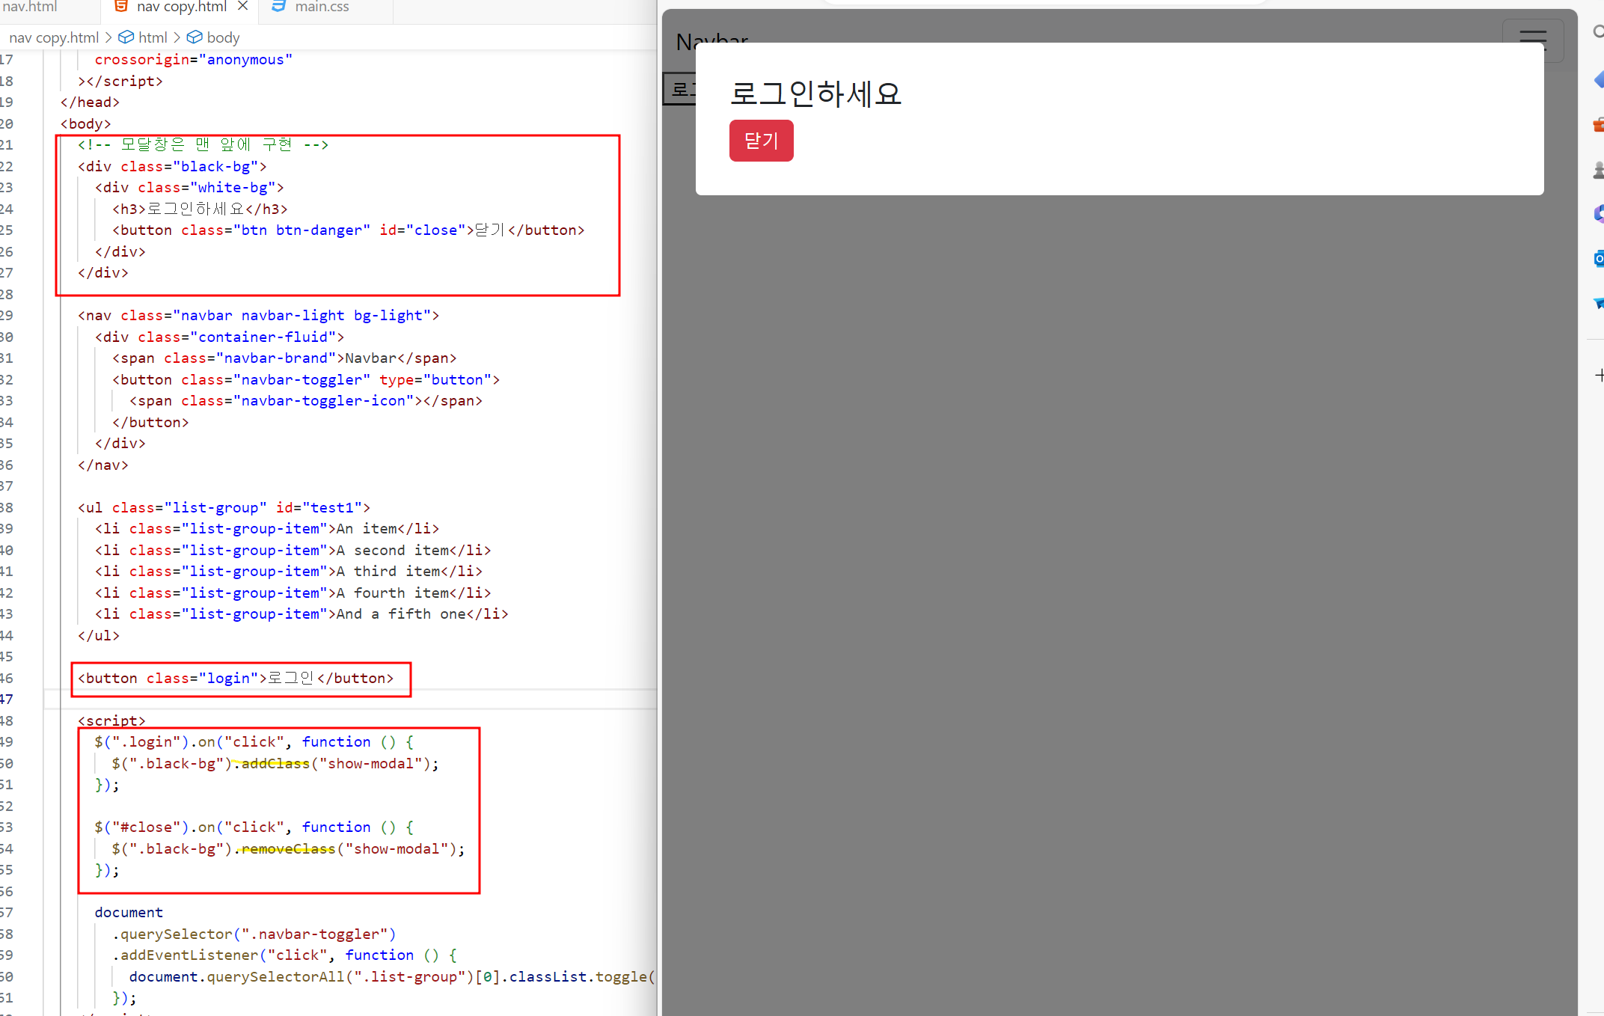
Task: Close the nav copy.html tab
Action: coord(242,6)
